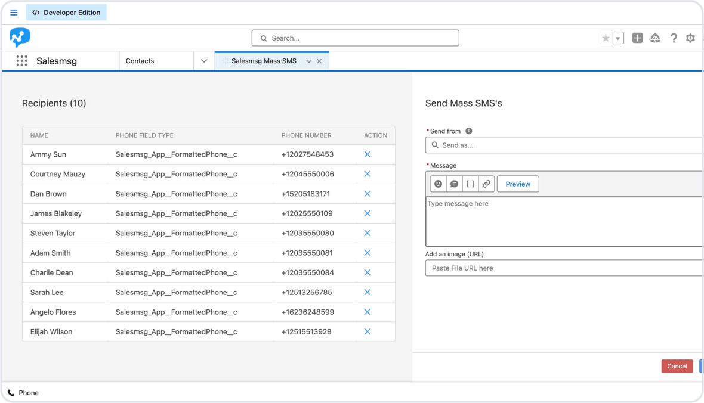The image size is (704, 403).
Task: Open Setup via the gear icon
Action: (690, 38)
